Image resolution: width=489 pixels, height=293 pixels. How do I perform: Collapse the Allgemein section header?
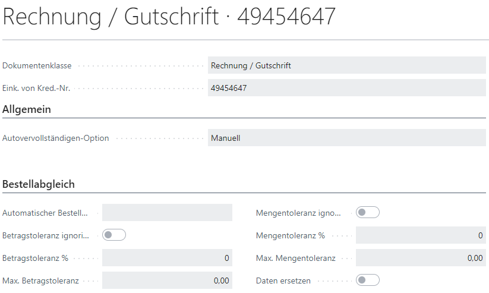click(x=27, y=109)
